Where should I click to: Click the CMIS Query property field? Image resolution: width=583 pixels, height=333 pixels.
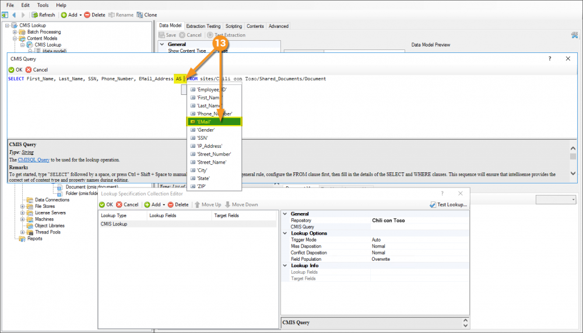(419, 227)
